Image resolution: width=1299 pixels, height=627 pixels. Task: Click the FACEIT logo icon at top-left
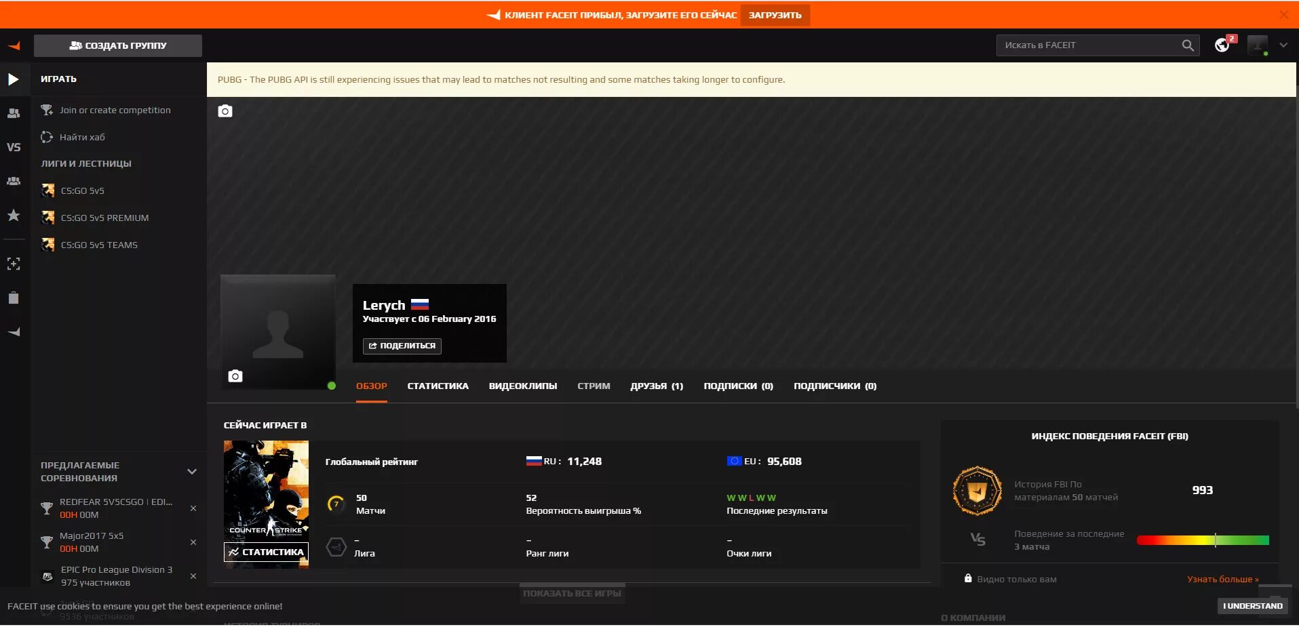[14, 45]
